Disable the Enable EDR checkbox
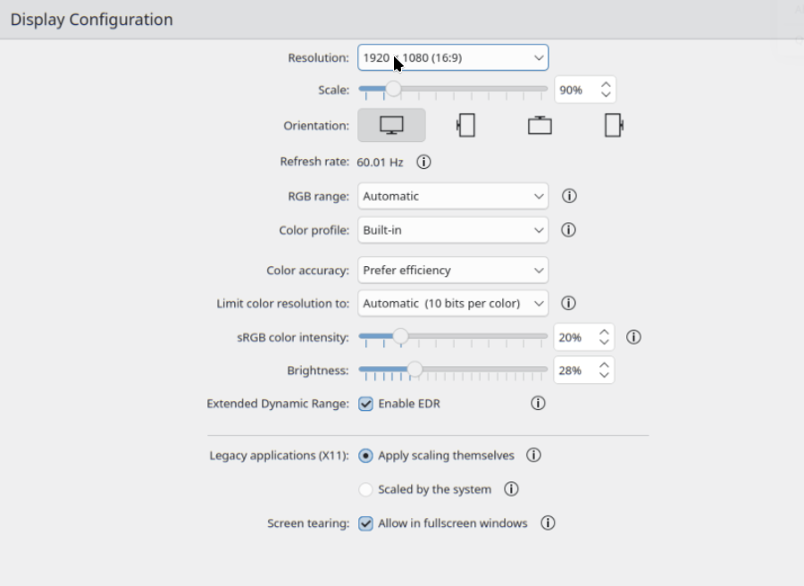Viewport: 804px width, 586px height. pyautogui.click(x=365, y=404)
